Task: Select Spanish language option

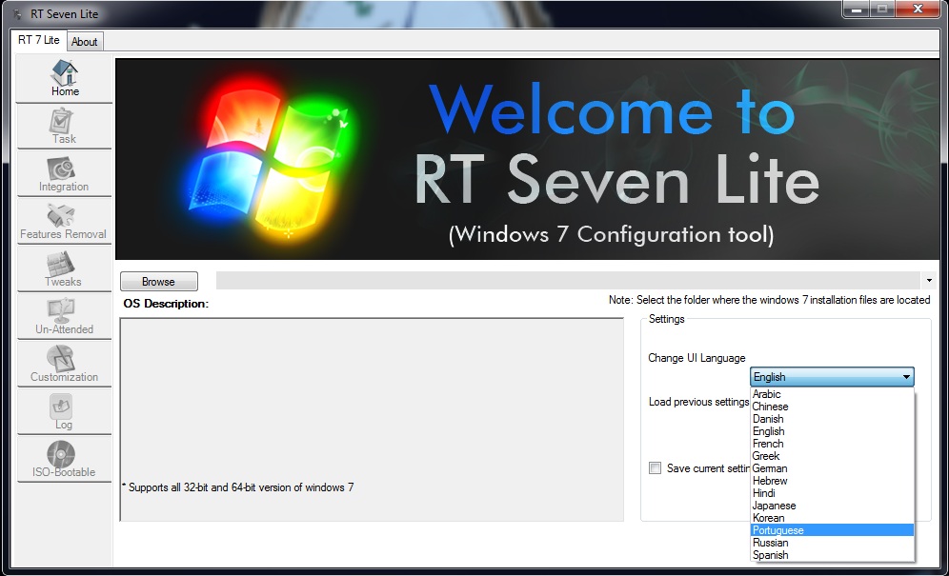Action: pyautogui.click(x=832, y=555)
